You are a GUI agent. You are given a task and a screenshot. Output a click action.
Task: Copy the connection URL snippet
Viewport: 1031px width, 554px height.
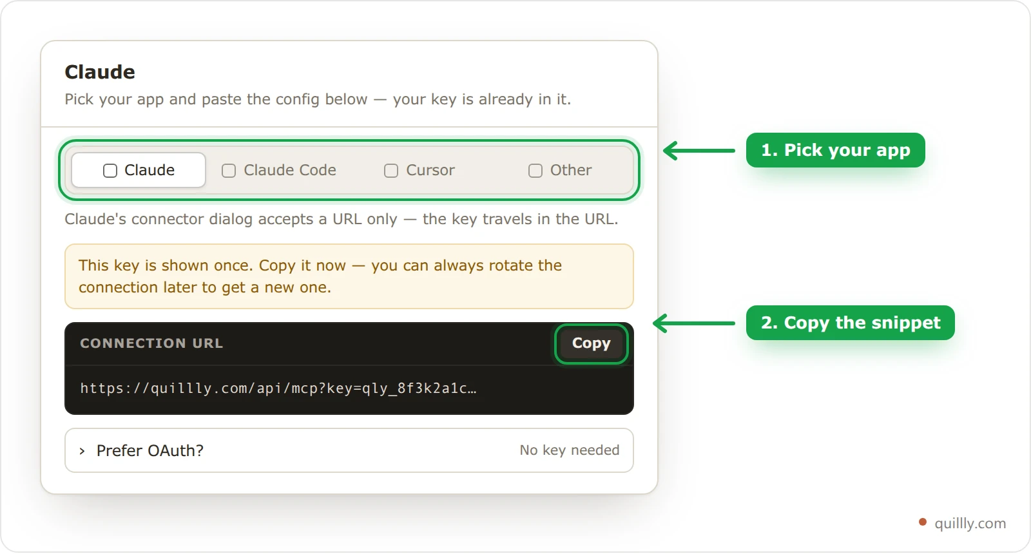591,343
